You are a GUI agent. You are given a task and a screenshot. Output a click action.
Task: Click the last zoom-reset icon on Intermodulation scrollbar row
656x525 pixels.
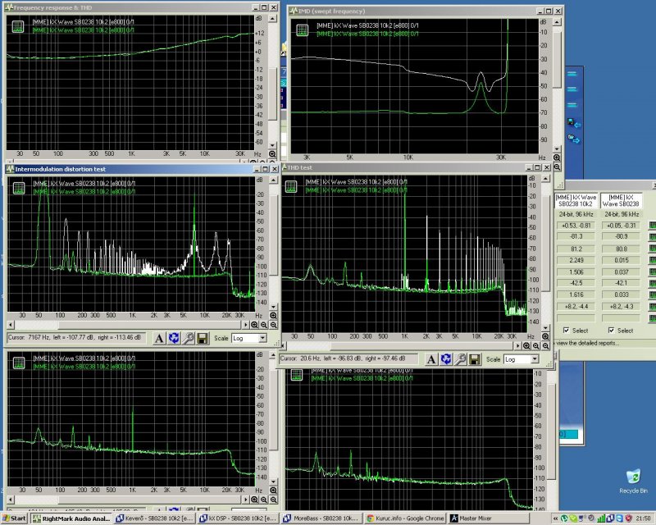tap(273, 325)
